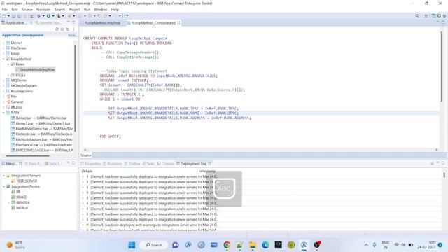Image resolution: width=448 pixels, height=252 pixels.
Task: Select TEST_SERVER integration server
Action: pyautogui.click(x=24, y=181)
